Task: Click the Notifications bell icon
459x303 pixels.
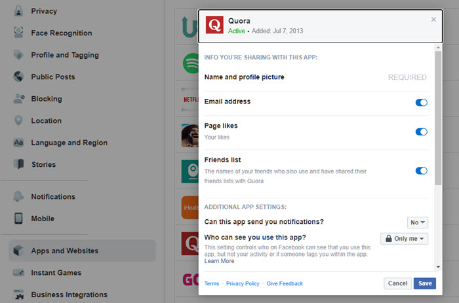Action: click(18, 196)
